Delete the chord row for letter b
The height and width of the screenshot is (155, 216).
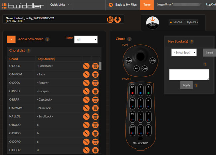pyautogui.click(x=95, y=133)
